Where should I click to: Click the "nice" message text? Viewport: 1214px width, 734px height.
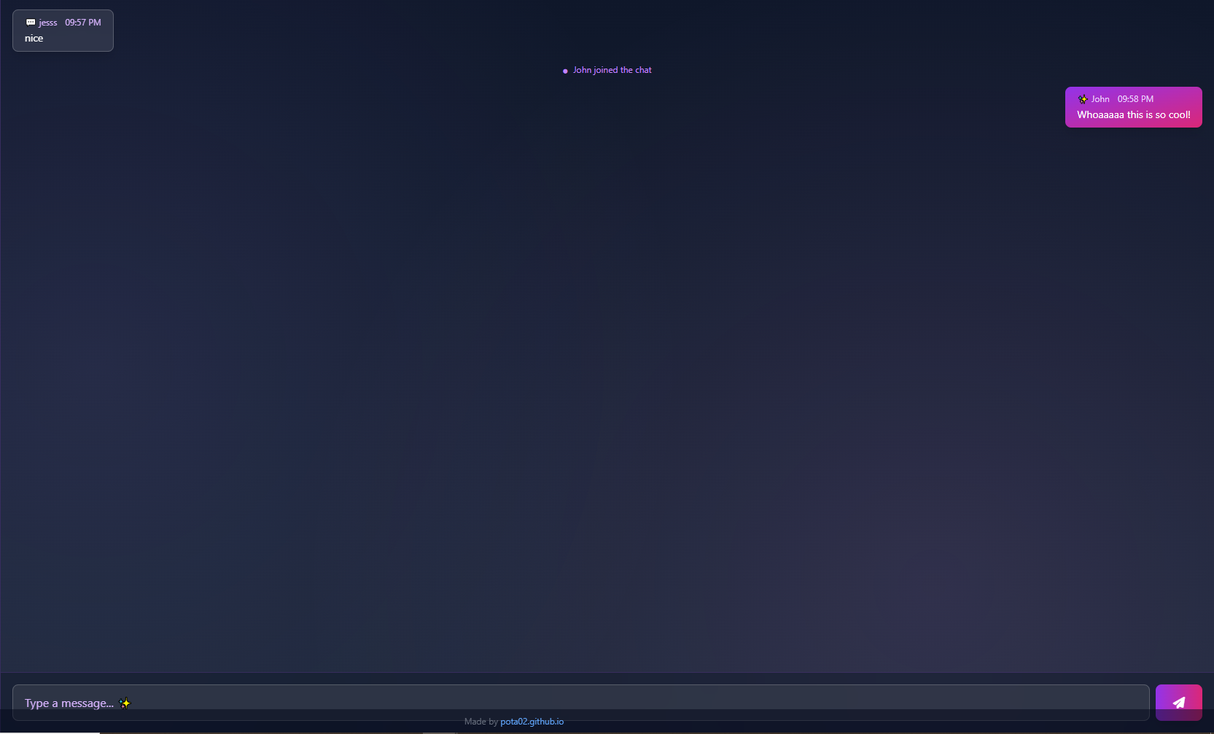point(34,39)
